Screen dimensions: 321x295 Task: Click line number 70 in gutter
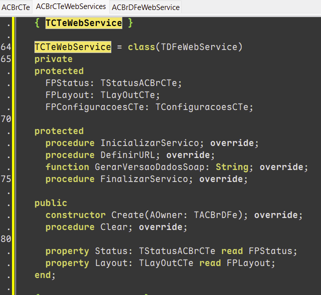[5, 119]
